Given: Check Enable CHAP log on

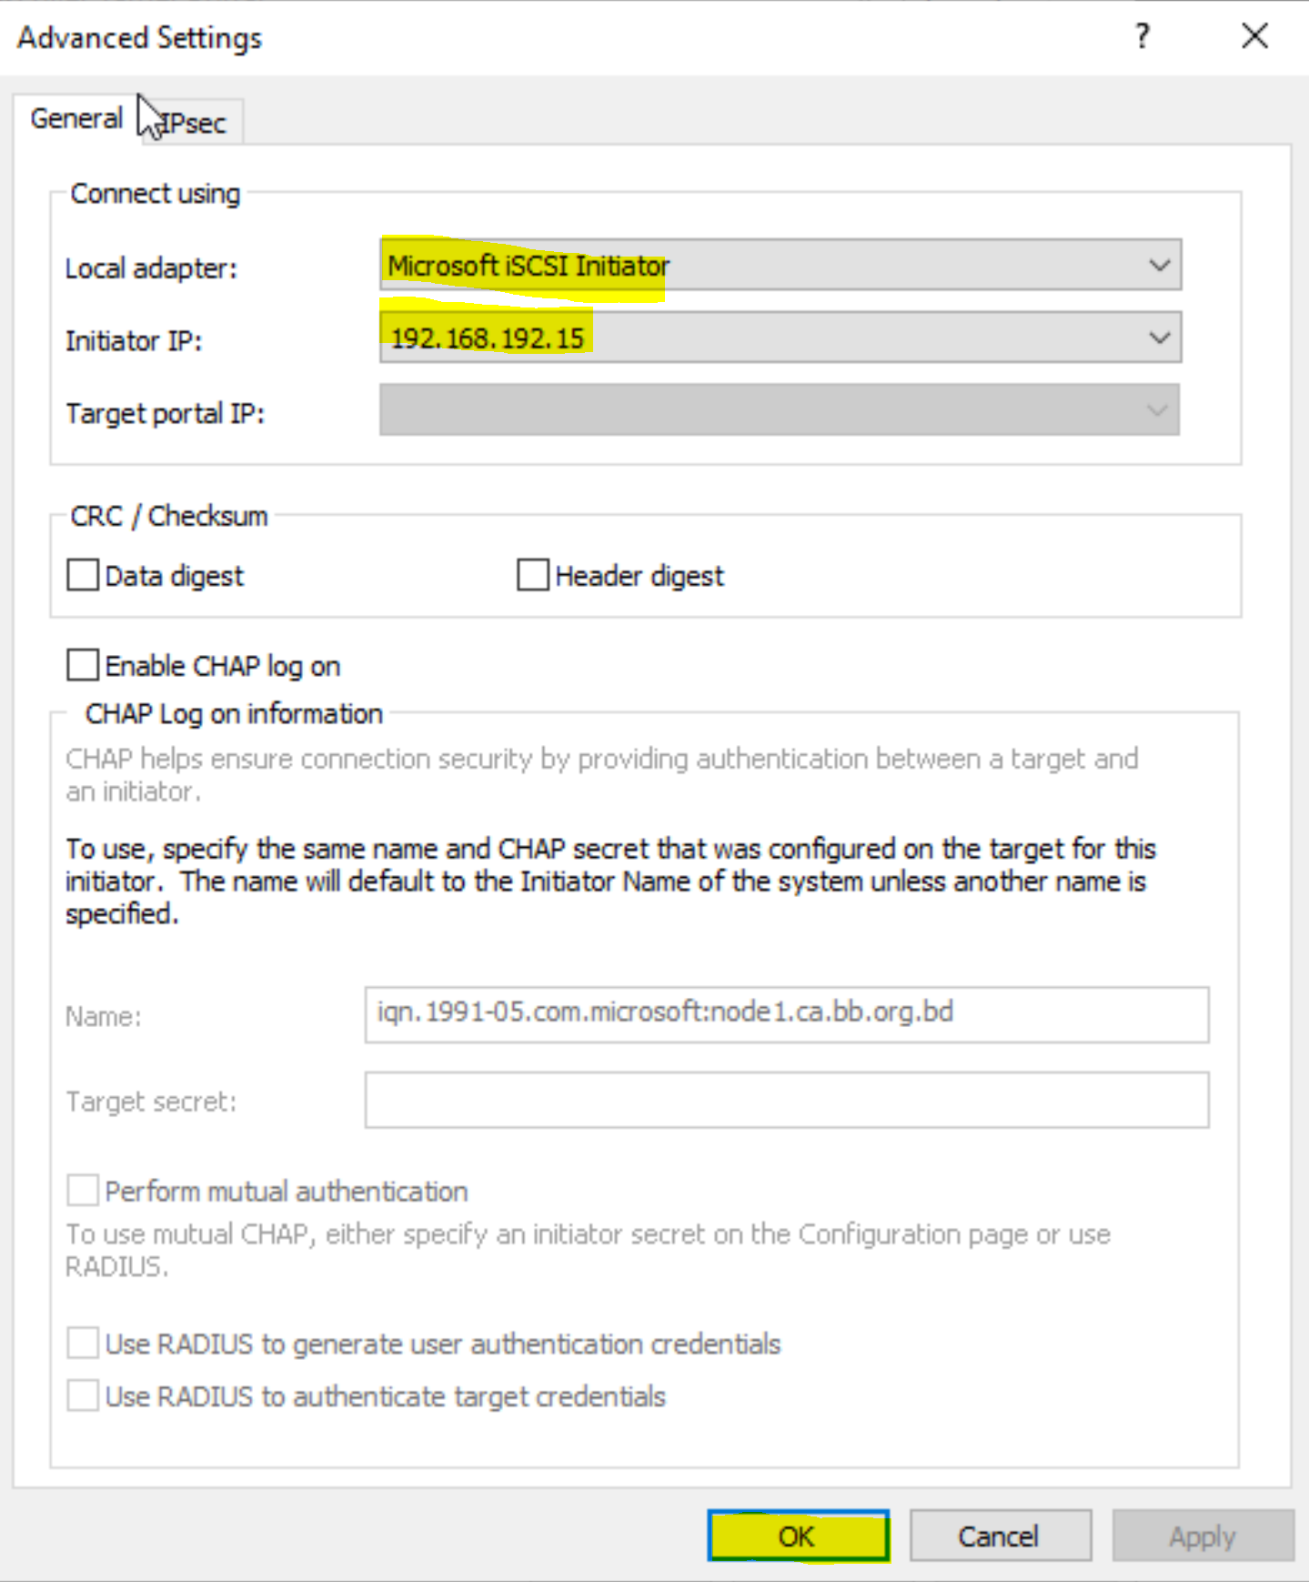Looking at the screenshot, I should (83, 666).
